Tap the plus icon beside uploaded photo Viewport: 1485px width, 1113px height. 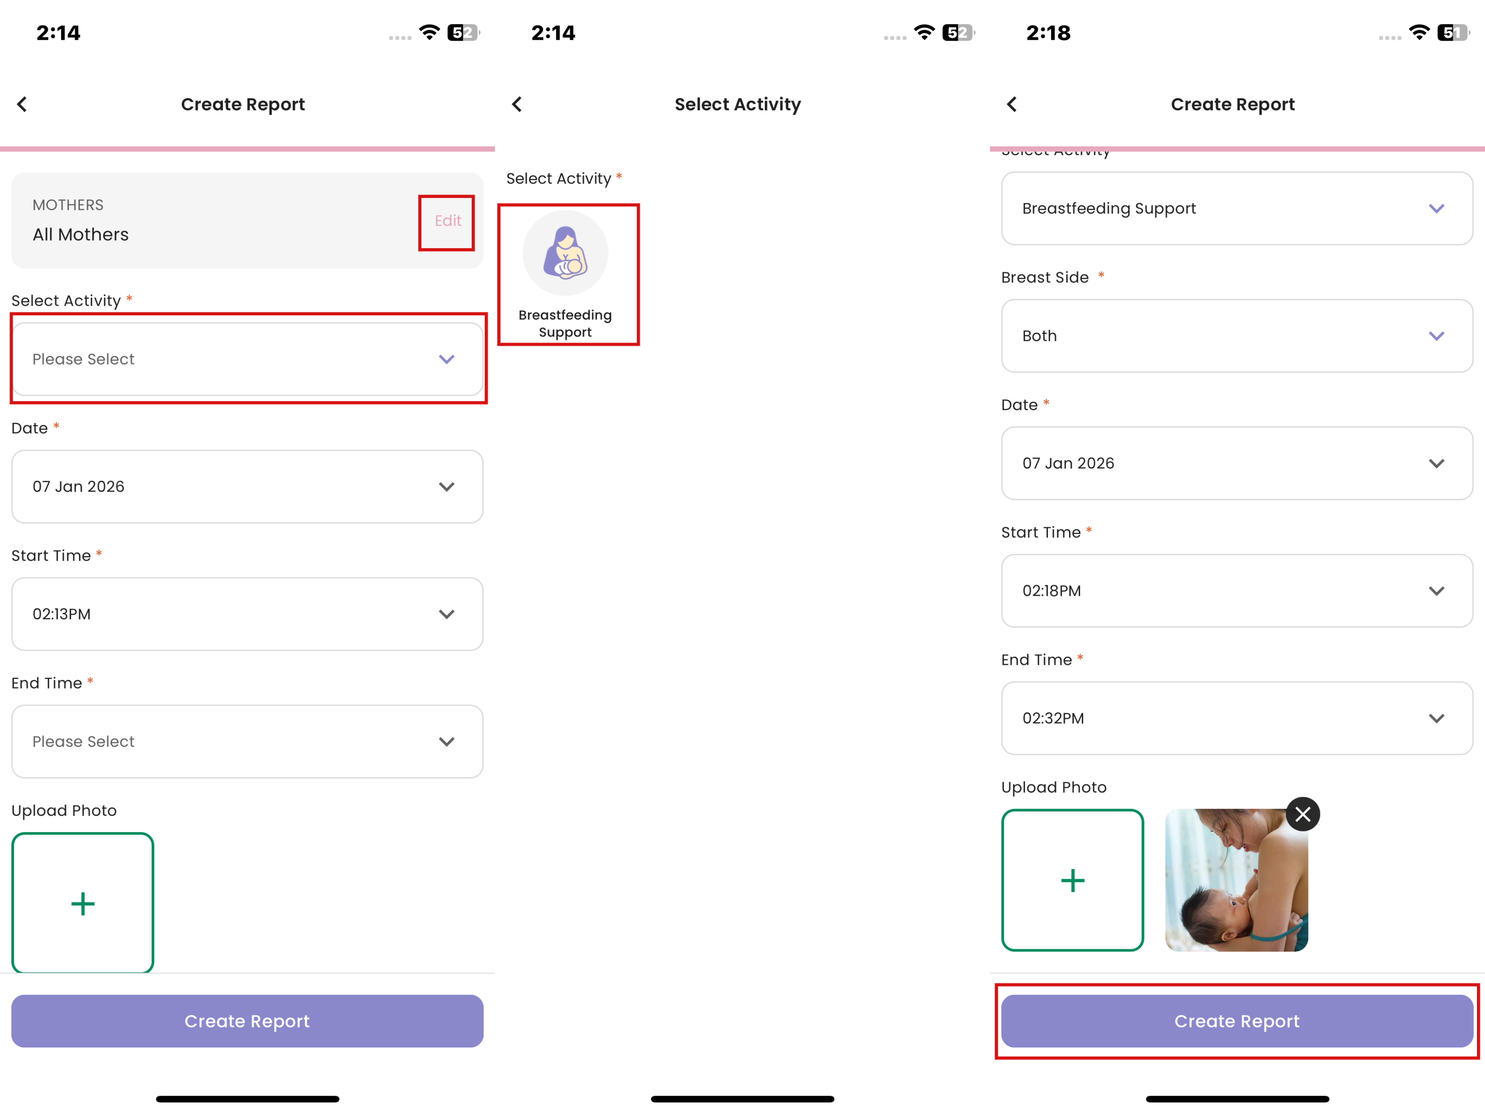(x=1072, y=880)
